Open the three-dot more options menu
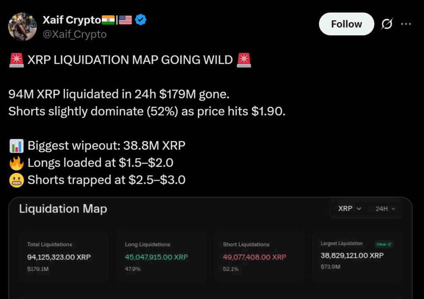The width and height of the screenshot is (424, 299). point(406,24)
